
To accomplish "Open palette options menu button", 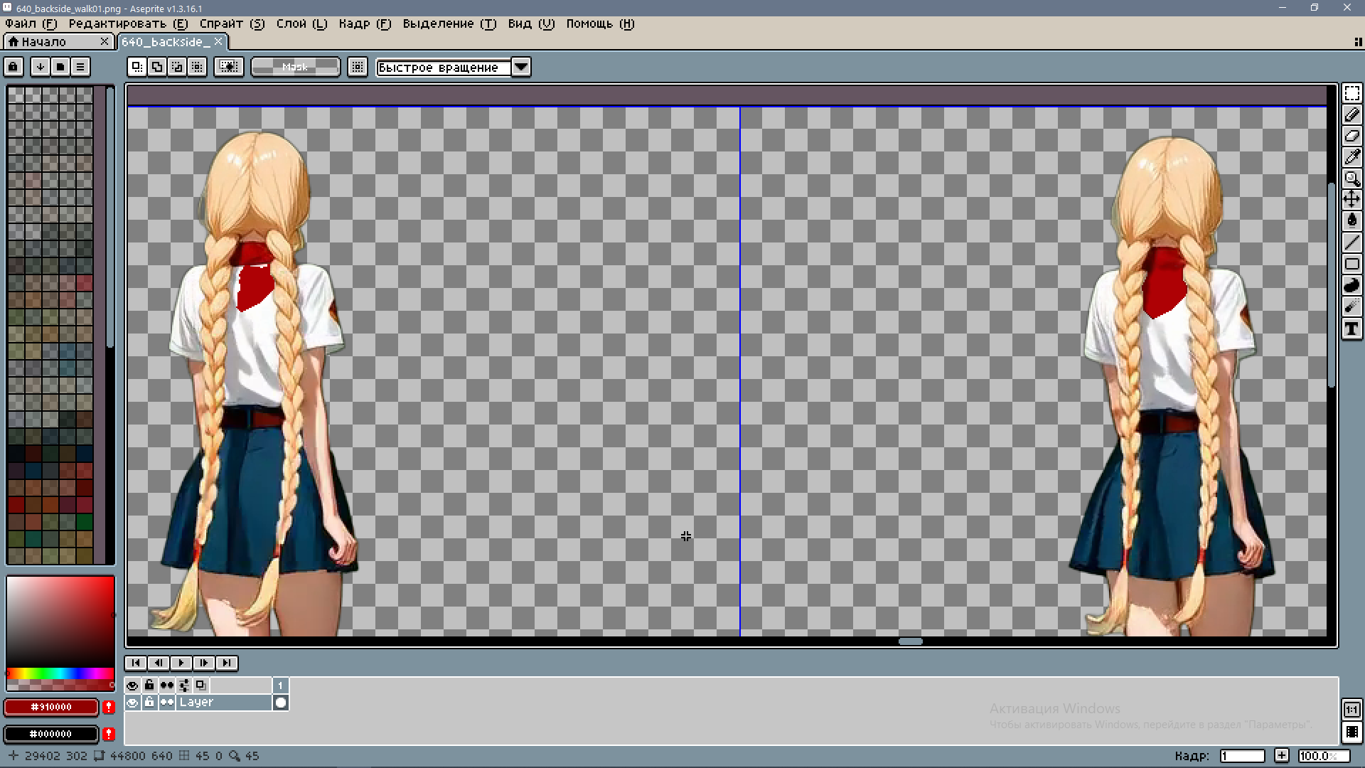I will tap(80, 67).
